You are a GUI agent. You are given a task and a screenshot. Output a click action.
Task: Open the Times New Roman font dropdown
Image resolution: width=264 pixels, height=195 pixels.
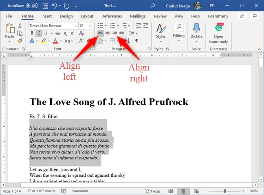[76, 26]
